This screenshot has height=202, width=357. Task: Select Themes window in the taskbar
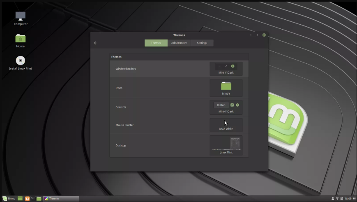tap(61, 199)
